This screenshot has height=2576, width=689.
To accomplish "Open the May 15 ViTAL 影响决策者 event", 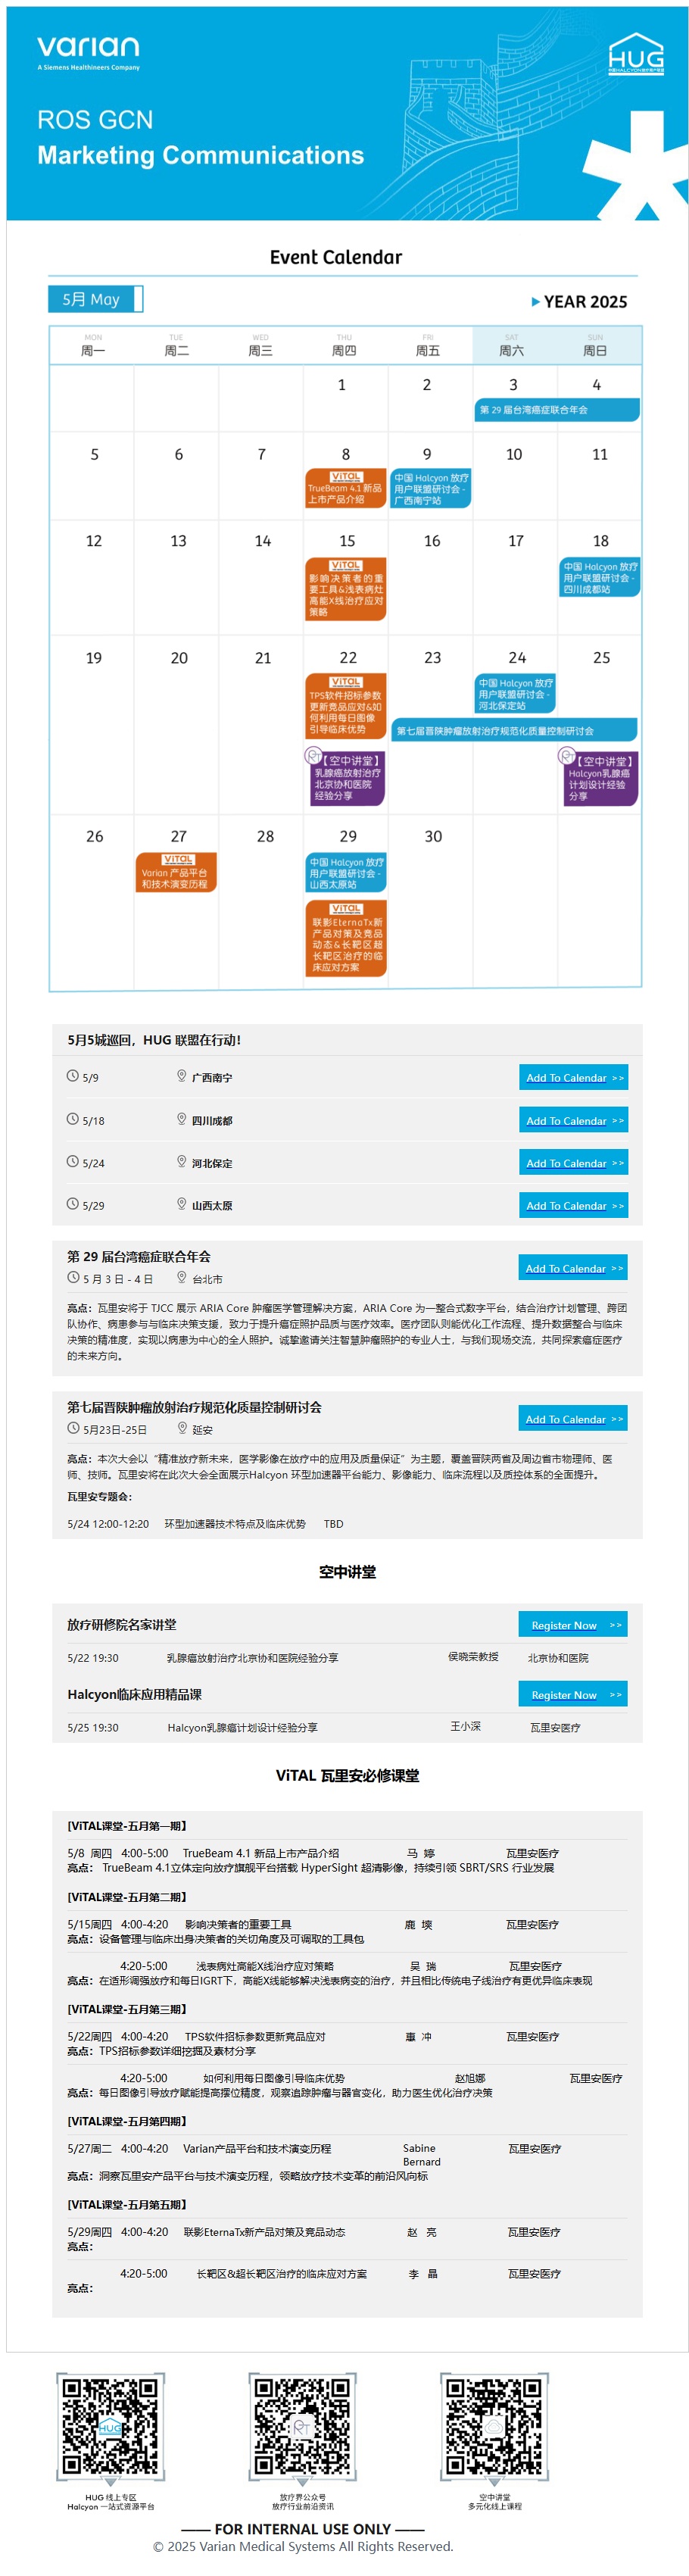I will (x=346, y=589).
